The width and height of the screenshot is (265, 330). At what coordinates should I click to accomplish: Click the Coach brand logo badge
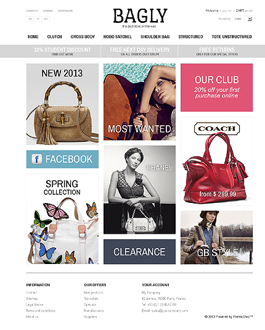217,128
